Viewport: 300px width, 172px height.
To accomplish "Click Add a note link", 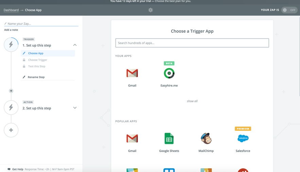I will (x=11, y=30).
